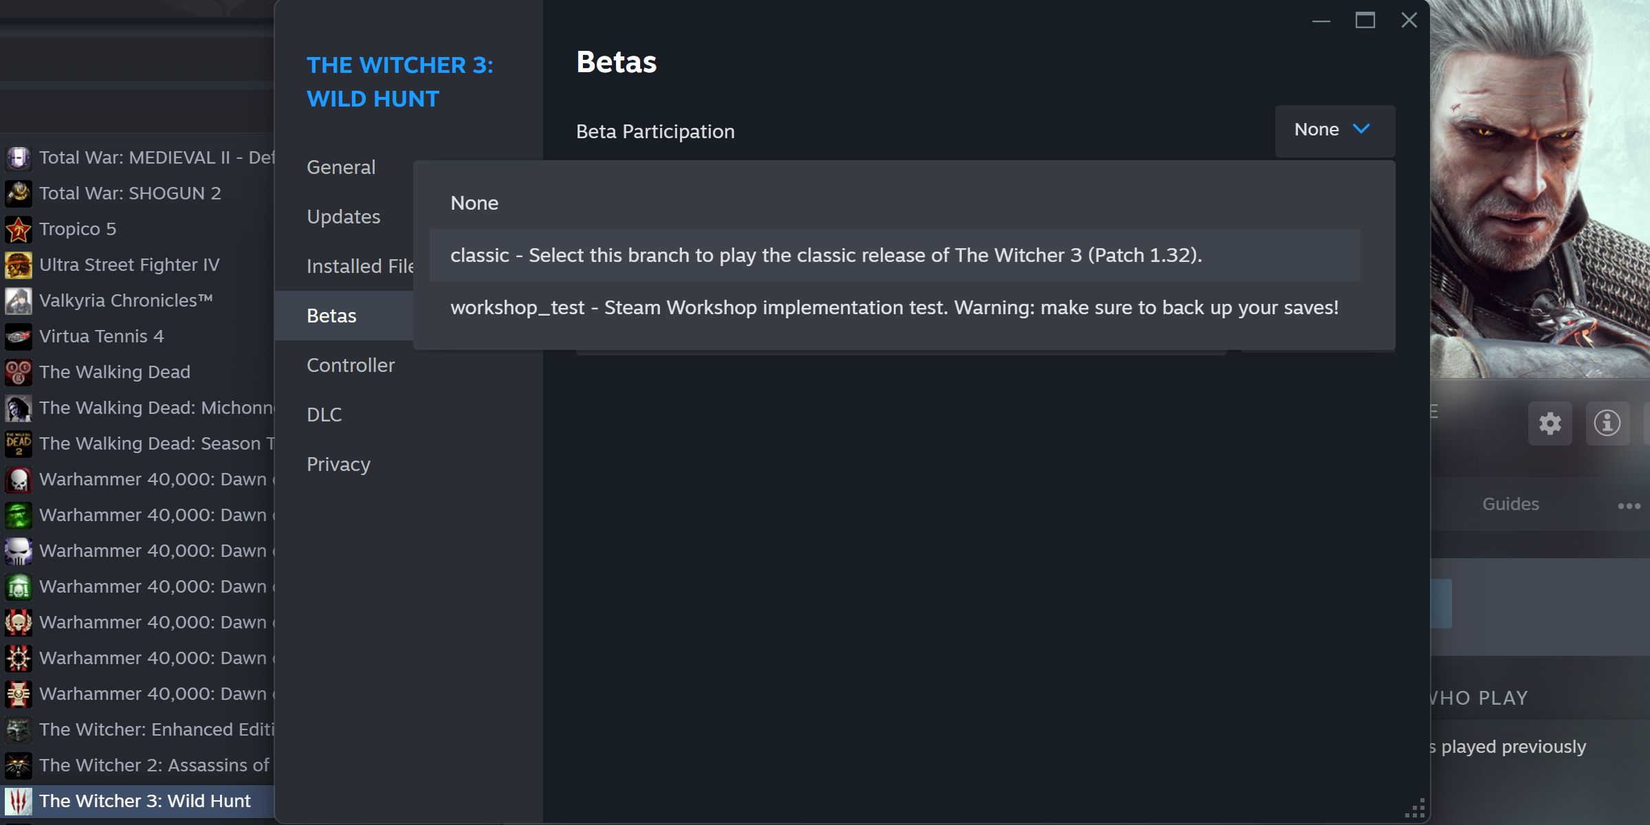Click the Steam info button icon
This screenshot has height=825, width=1650.
point(1607,423)
